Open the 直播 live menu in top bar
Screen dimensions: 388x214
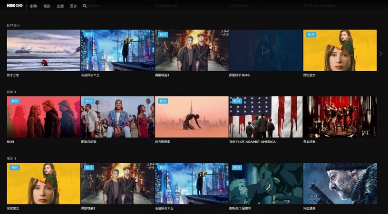coord(60,6)
